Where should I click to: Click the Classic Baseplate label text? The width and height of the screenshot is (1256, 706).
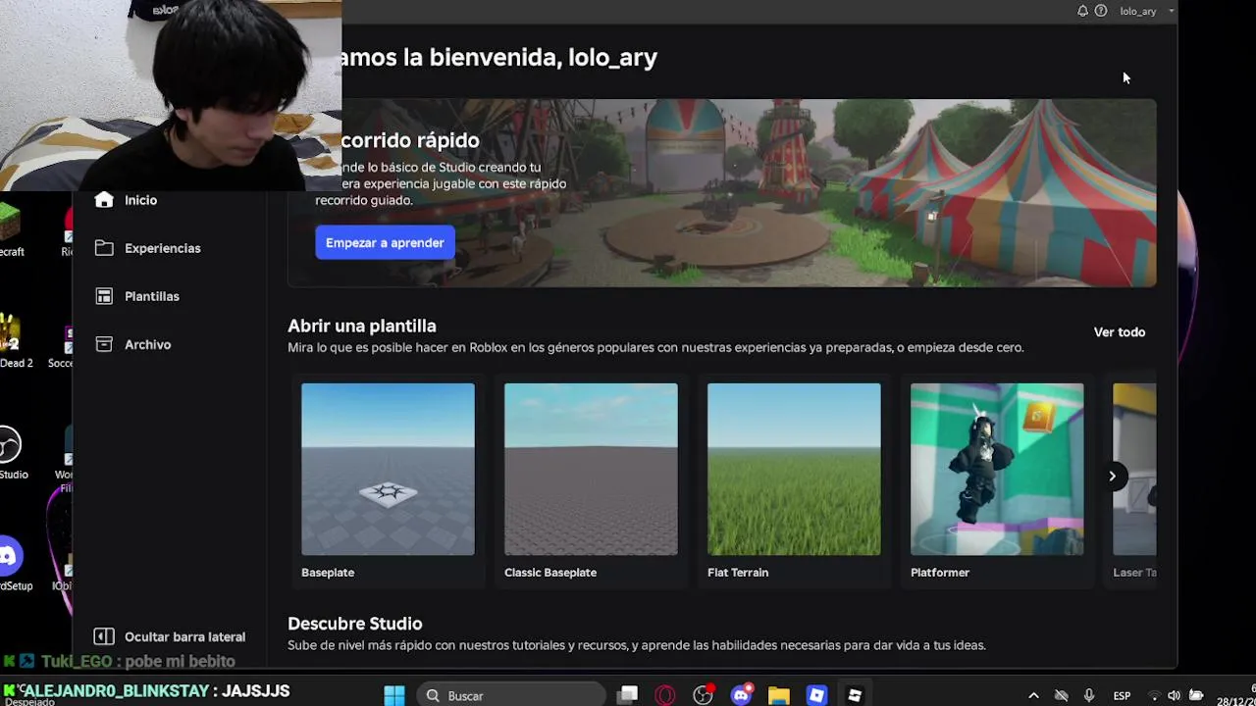point(550,572)
